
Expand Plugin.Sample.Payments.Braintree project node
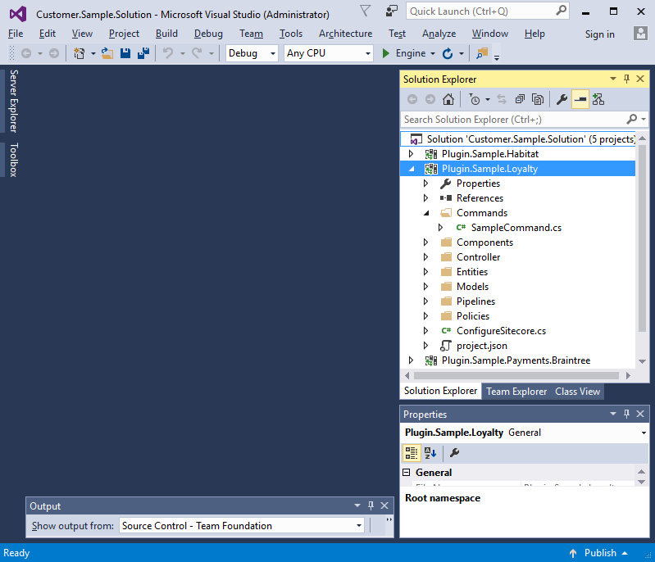coord(411,360)
